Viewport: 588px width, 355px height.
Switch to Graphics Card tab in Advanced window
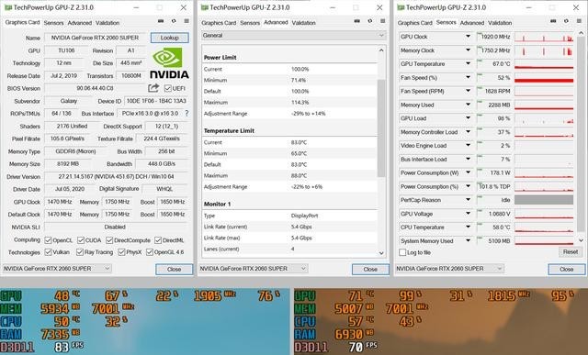coord(219,23)
